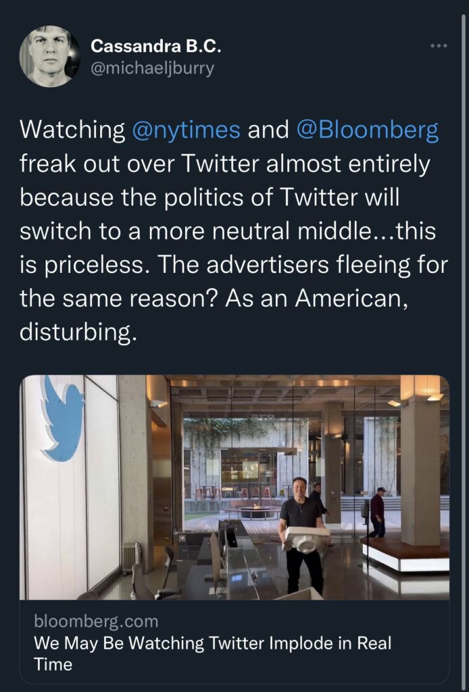
Task: Open the Bloomberg link card photo
Action: coord(234,487)
